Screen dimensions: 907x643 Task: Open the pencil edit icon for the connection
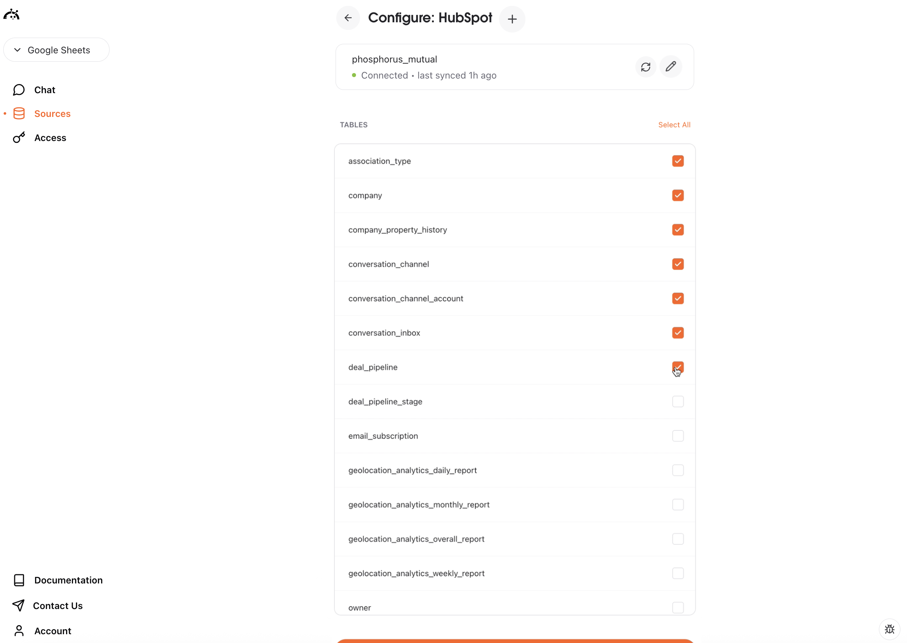tap(671, 66)
